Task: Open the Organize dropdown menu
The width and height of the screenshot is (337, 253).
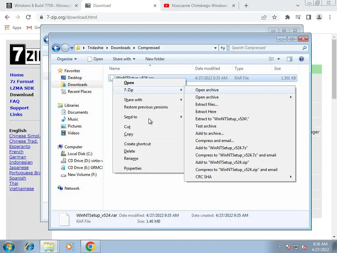Action: (x=67, y=59)
